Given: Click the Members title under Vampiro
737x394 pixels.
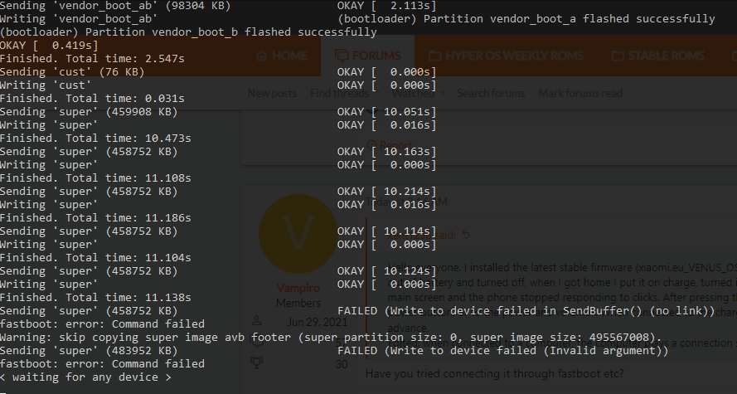Looking at the screenshot, I should [298, 304].
